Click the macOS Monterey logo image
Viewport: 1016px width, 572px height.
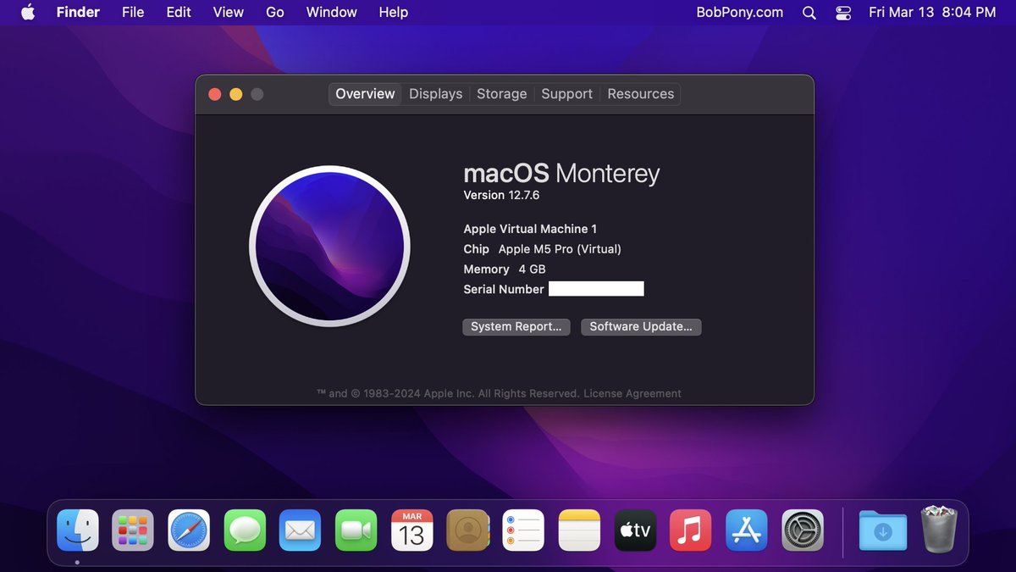(x=330, y=246)
